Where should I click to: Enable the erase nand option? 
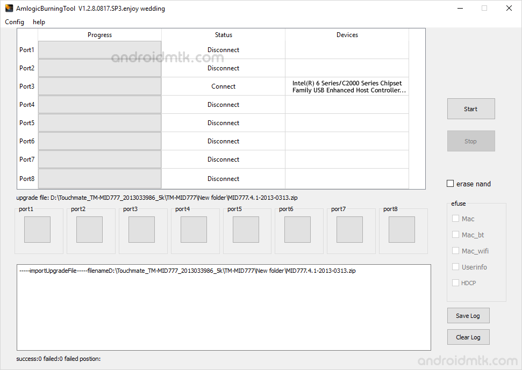450,183
